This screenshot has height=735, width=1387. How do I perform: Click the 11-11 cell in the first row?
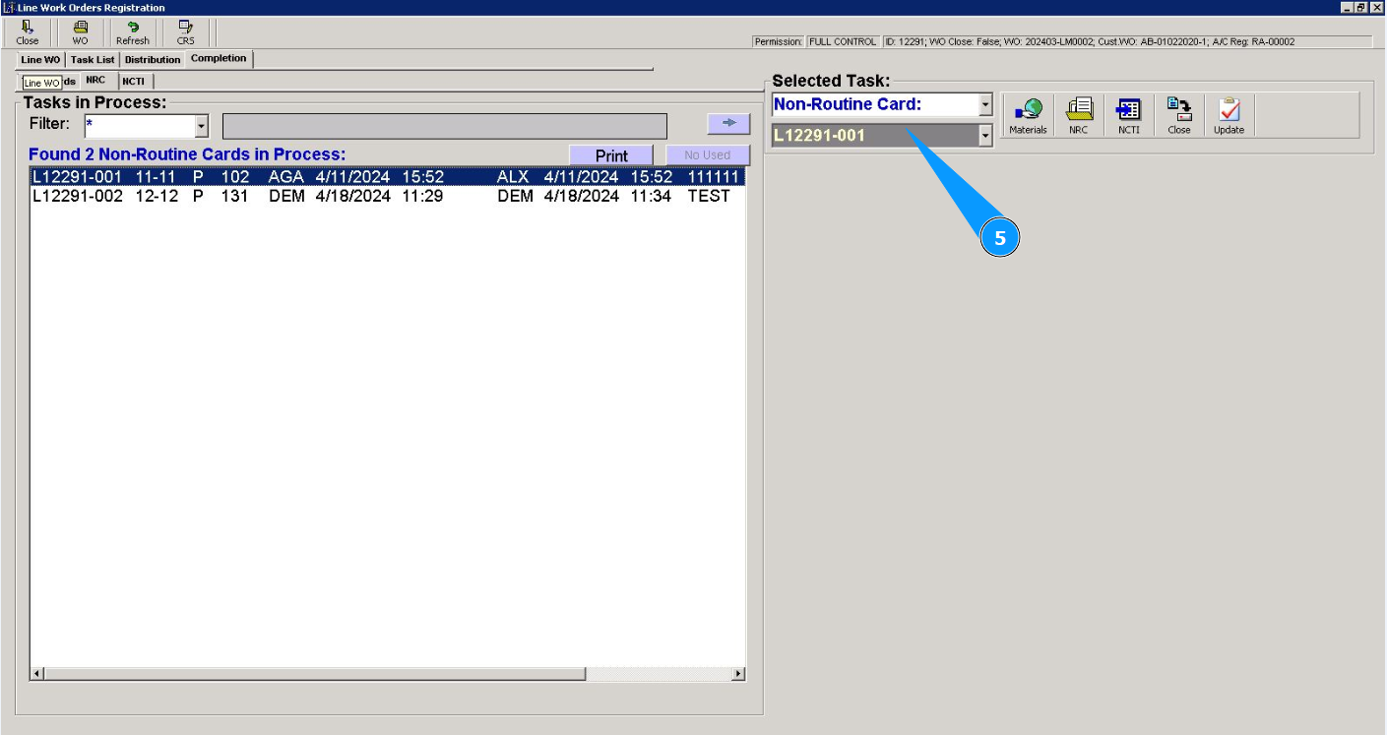point(156,177)
